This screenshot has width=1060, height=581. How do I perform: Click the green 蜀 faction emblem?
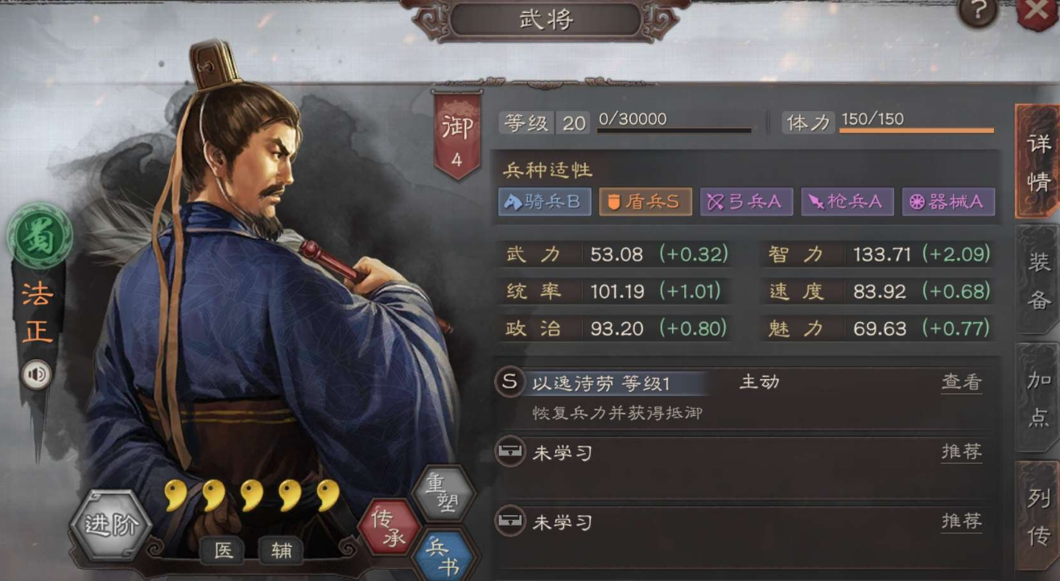coord(39,235)
